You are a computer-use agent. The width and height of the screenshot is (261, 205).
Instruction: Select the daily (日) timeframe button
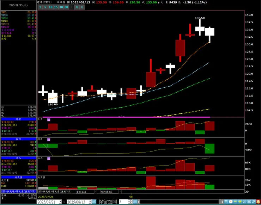tap(72, 7)
